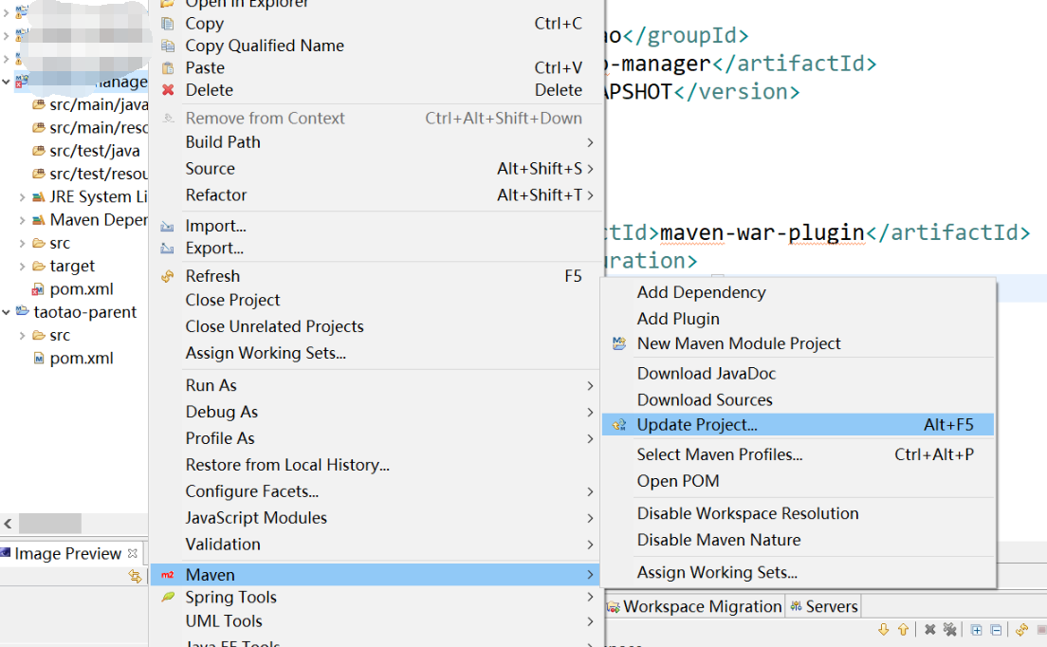Click the Copy icon in the context menu
1047x647 pixels.
(x=168, y=24)
